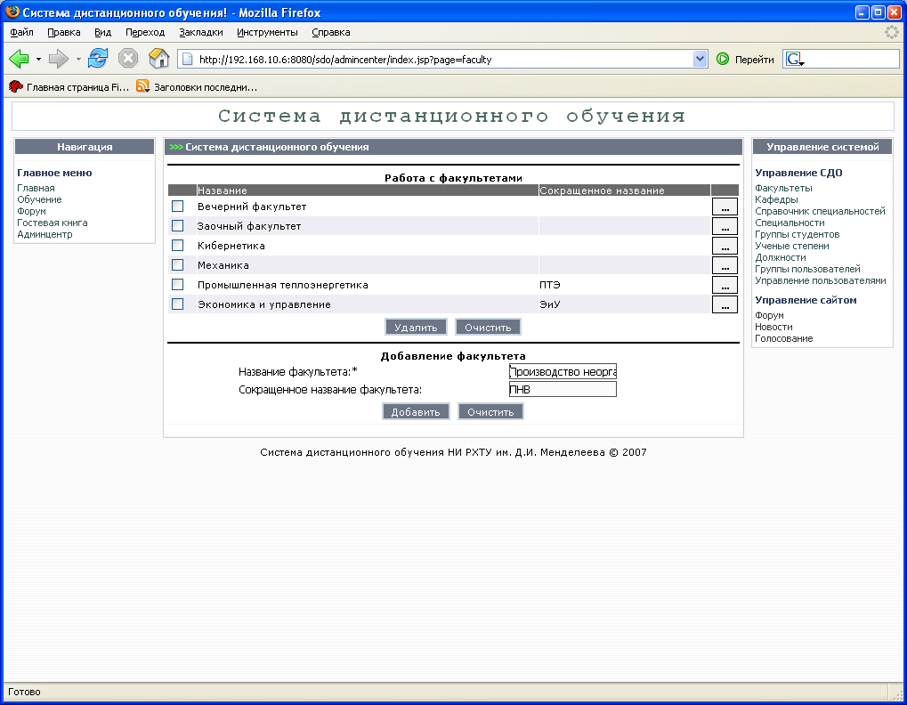Open the Главная navigation link
Viewport: 907px width, 705px height.
(36, 188)
